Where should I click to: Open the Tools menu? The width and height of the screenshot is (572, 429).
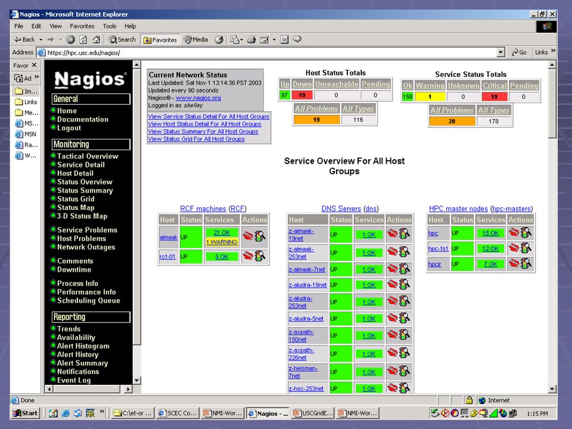(x=110, y=26)
